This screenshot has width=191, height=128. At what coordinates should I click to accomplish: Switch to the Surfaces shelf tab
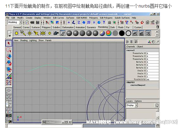pos(36,27)
